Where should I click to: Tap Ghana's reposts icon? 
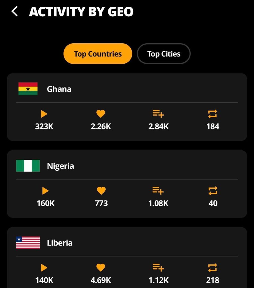point(213,114)
